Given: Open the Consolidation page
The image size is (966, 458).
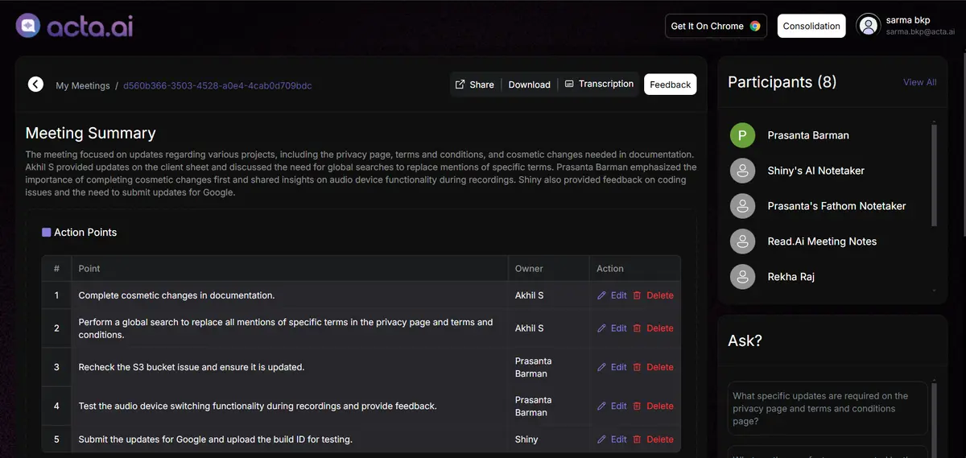Looking at the screenshot, I should pyautogui.click(x=811, y=26).
